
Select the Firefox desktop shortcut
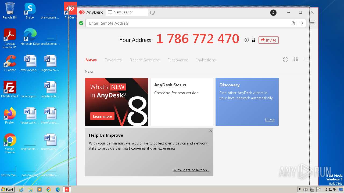pos(10,116)
